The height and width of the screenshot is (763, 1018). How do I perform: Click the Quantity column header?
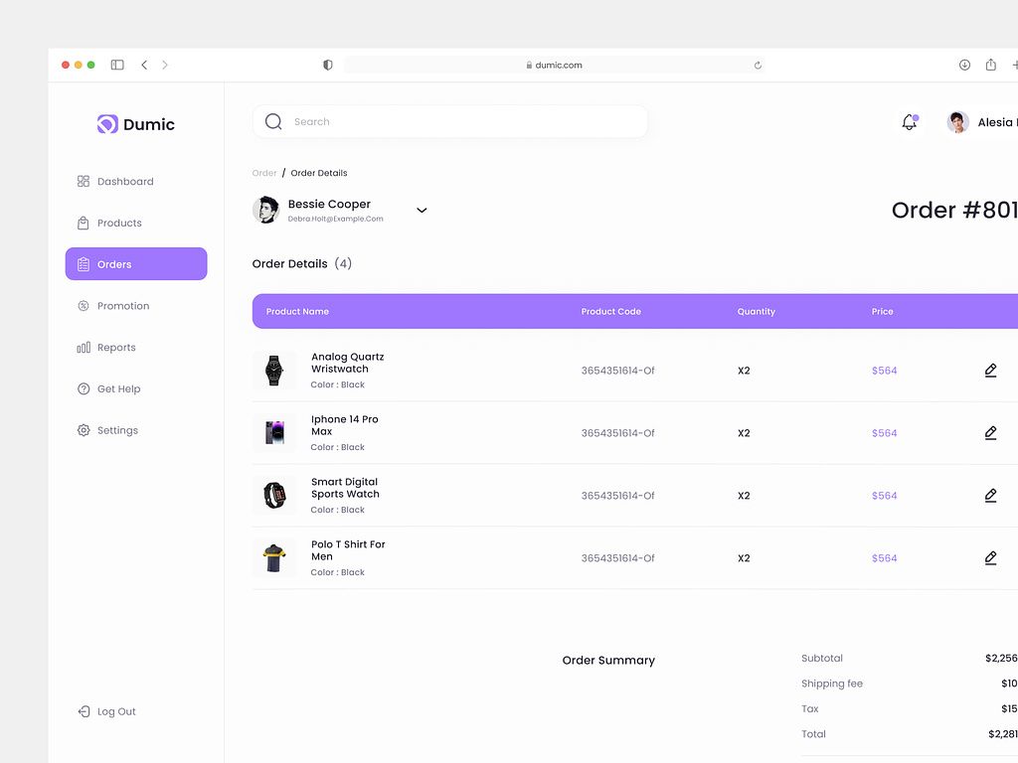pos(756,311)
